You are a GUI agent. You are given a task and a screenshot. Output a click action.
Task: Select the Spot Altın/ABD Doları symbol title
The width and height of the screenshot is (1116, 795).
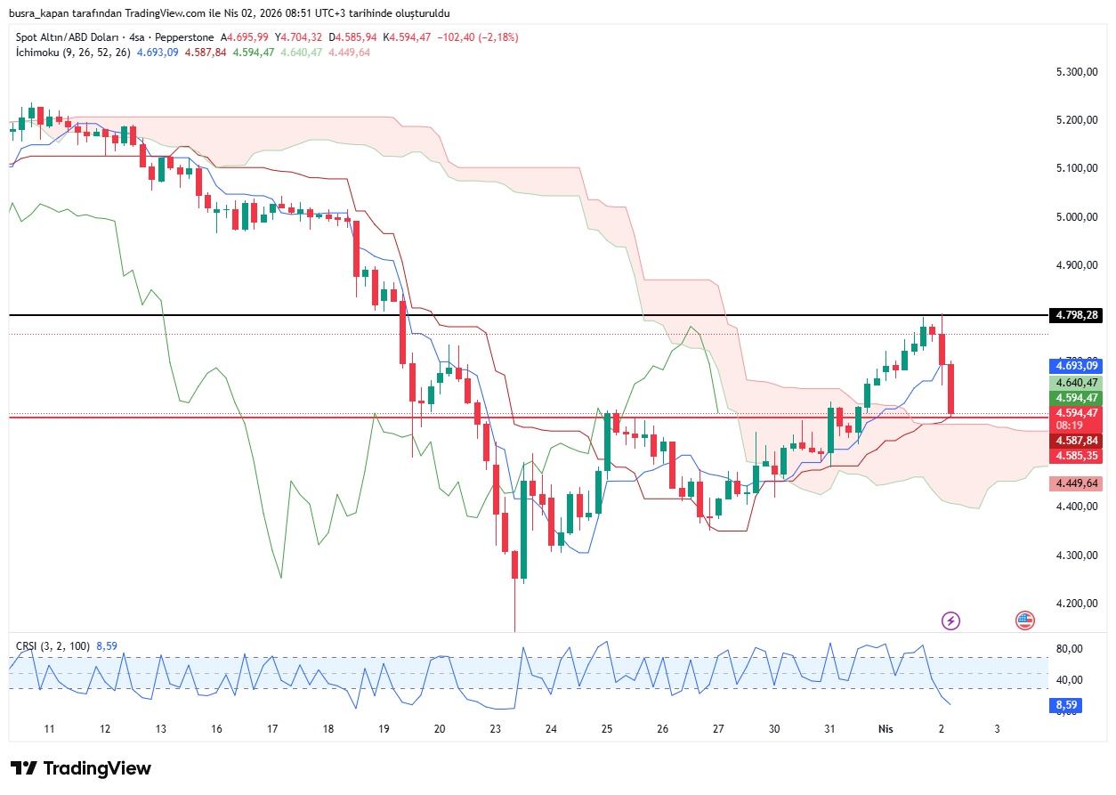point(79,37)
